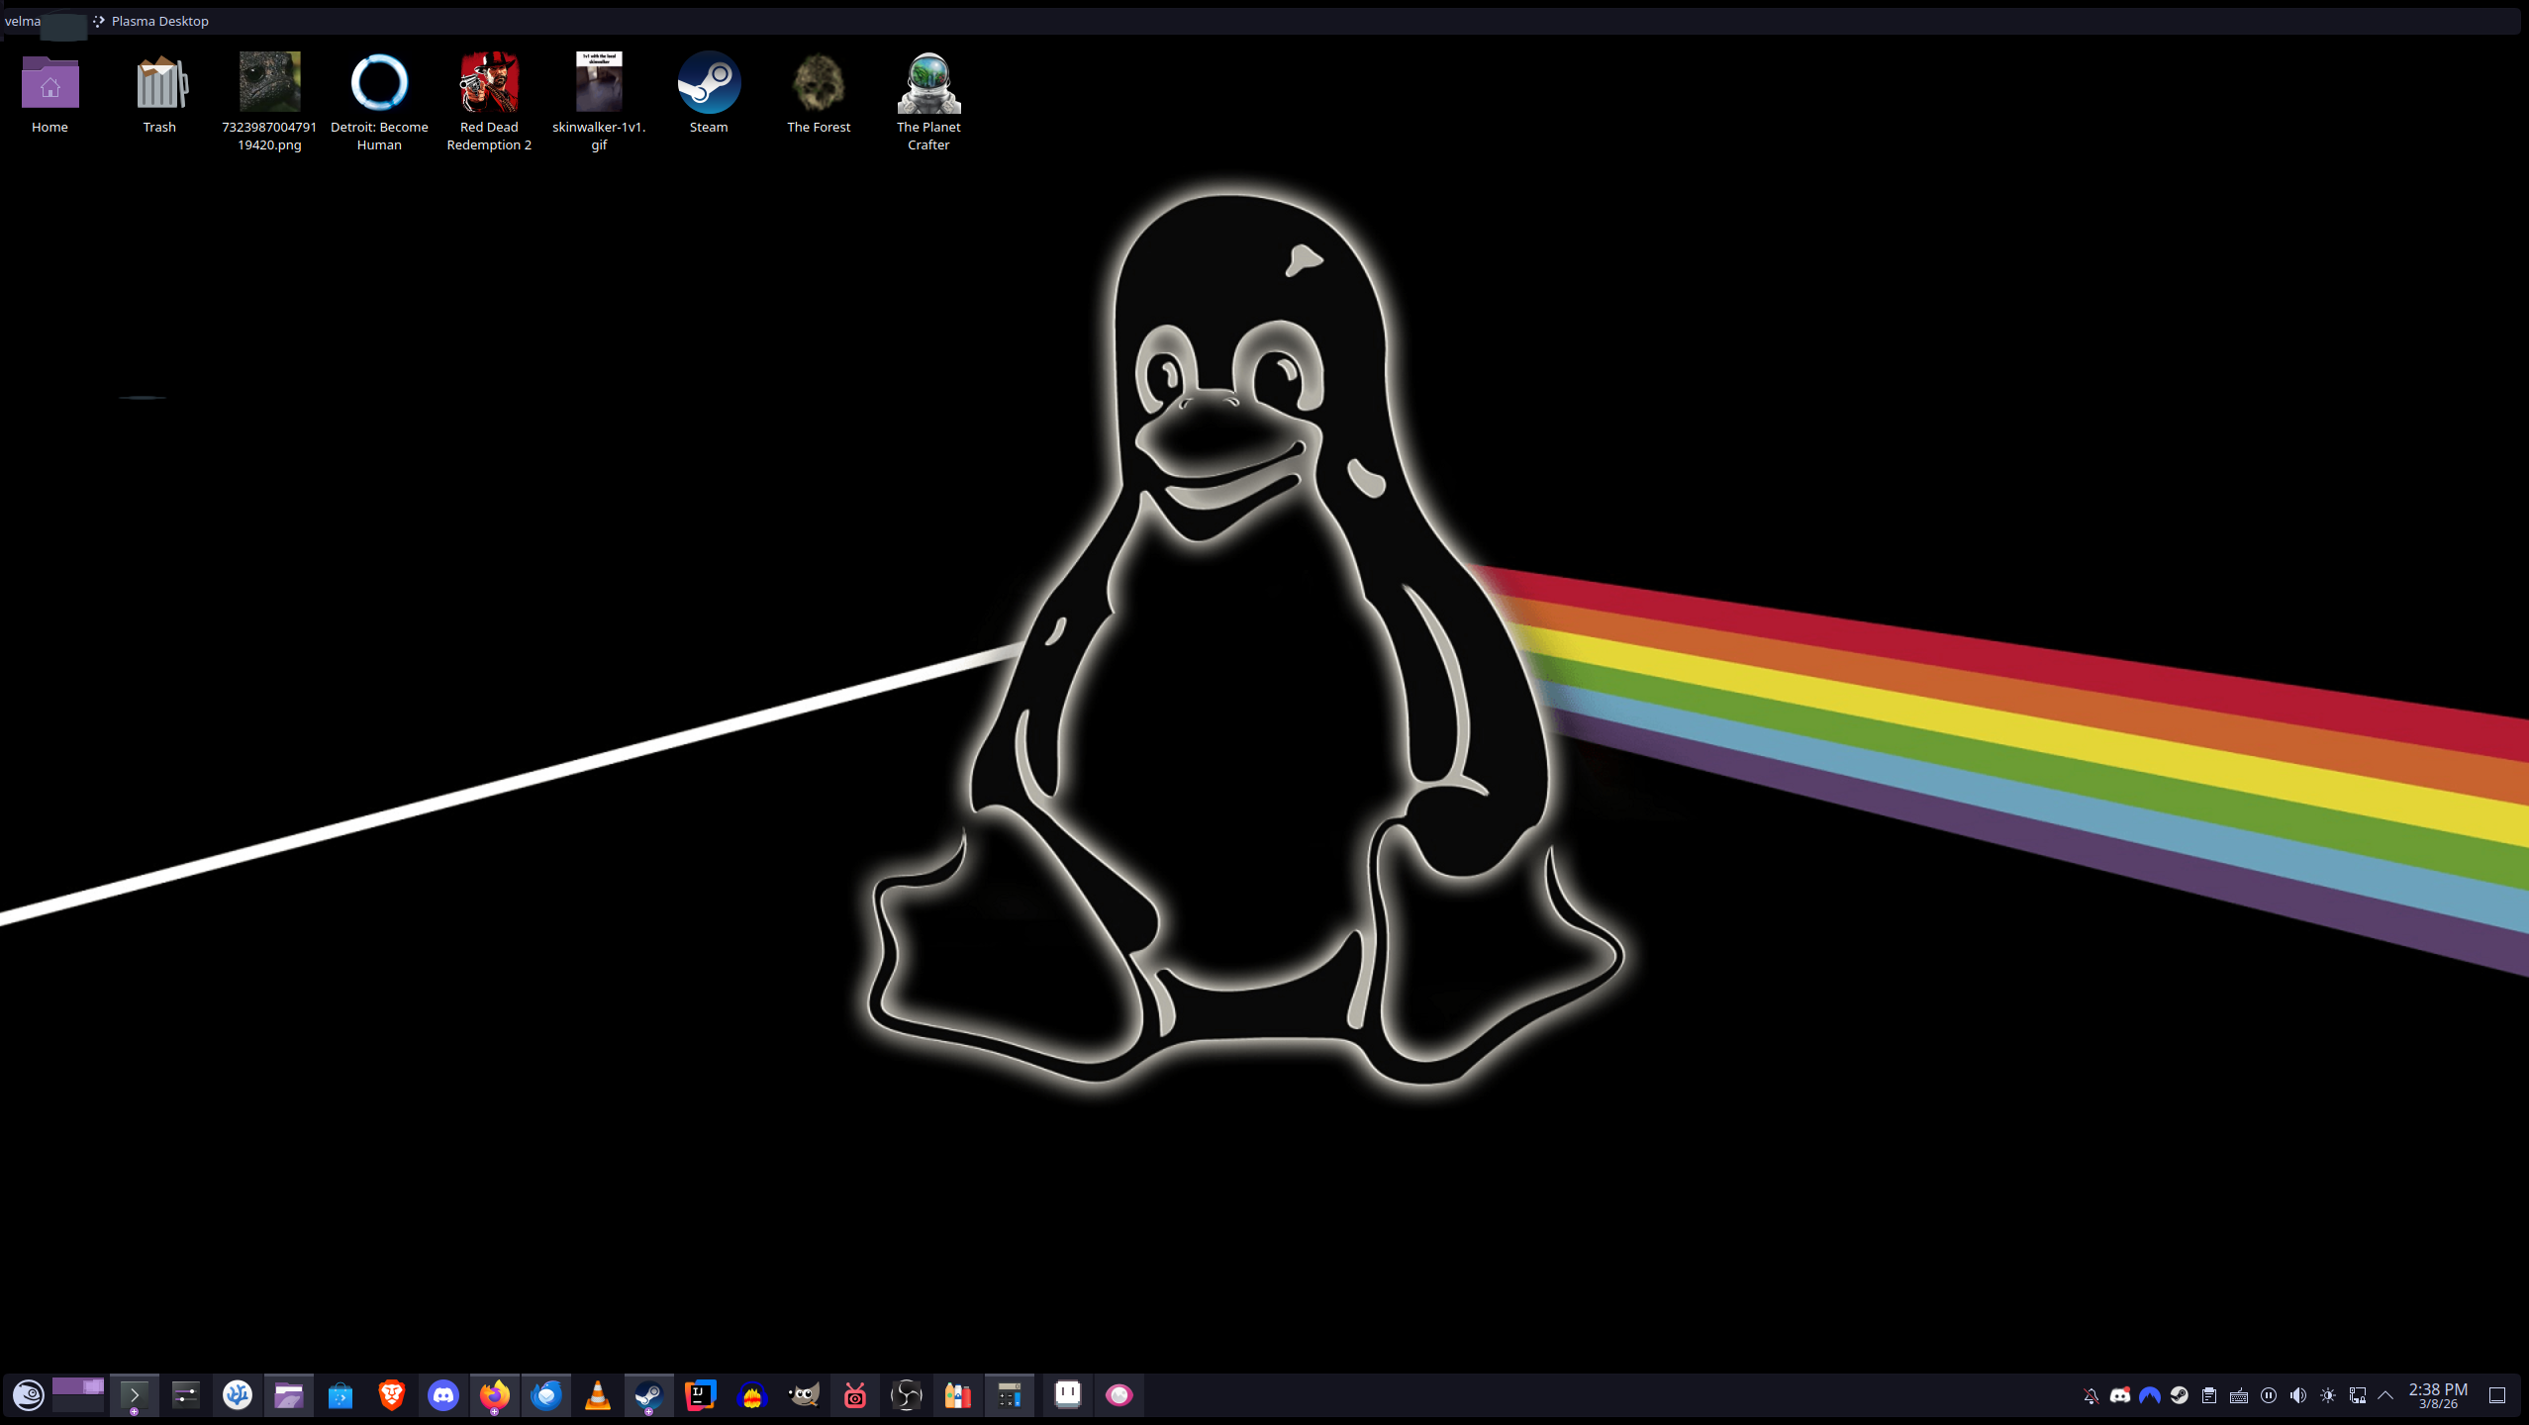Image resolution: width=2529 pixels, height=1425 pixels.
Task: Open the pink round app icon in taskbar
Action: 1119,1395
